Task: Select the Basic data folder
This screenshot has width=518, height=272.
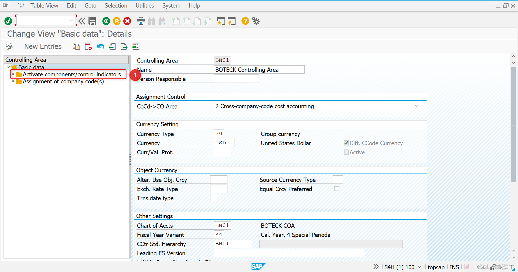Action: pos(31,67)
